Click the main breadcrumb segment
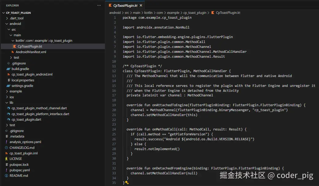319x186 pixels. pos(136,13)
